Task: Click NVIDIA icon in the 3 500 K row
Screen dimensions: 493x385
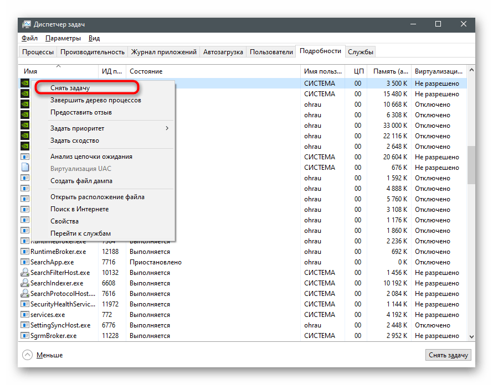Action: point(25,83)
